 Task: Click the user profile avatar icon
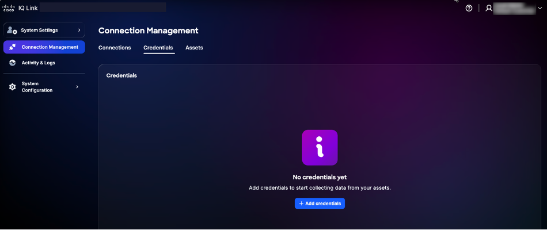pyautogui.click(x=489, y=8)
